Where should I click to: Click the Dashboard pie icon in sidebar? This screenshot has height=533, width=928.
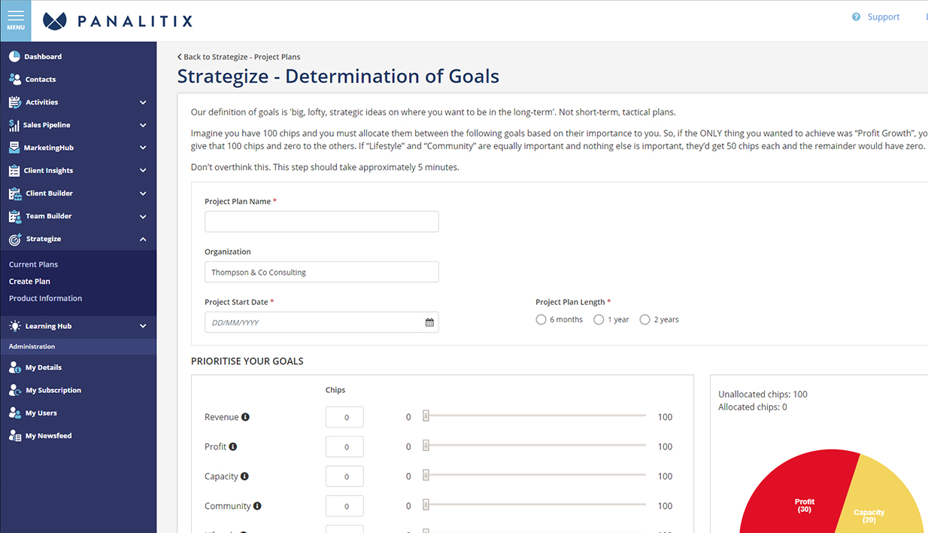[14, 56]
